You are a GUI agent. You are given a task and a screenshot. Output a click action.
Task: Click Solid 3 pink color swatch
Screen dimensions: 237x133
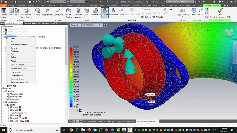(x=19, y=116)
